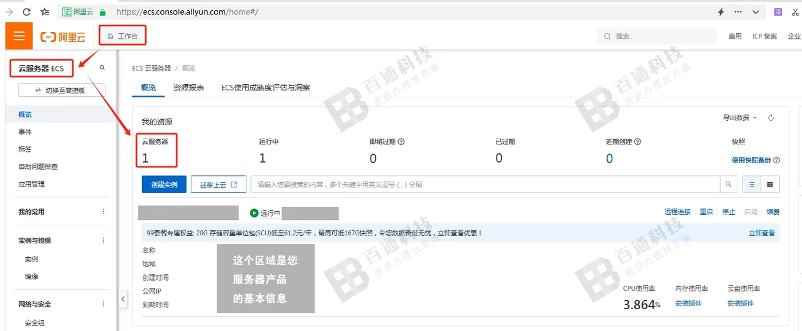The height and width of the screenshot is (331, 802).
Task: Click the instance search input field
Action: click(485, 184)
